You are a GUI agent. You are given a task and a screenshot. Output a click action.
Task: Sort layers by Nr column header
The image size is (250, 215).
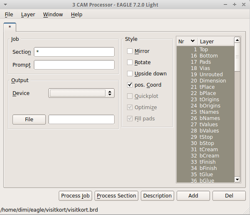click(x=187, y=42)
